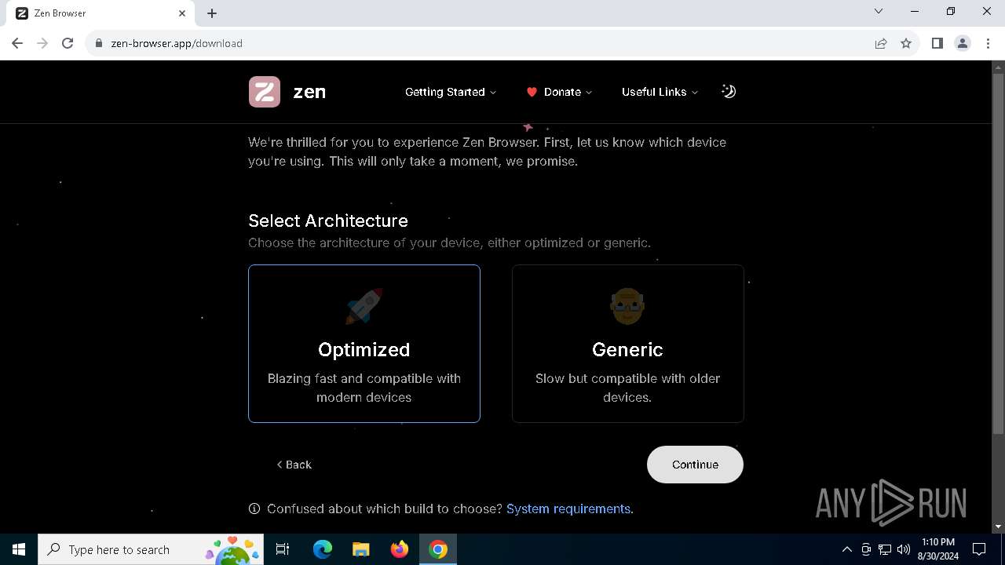Click the 'Select Architecture' heading
The width and height of the screenshot is (1005, 565).
pos(328,221)
